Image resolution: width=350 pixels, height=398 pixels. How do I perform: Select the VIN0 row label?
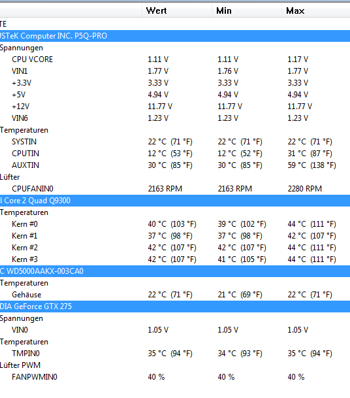(x=20, y=330)
